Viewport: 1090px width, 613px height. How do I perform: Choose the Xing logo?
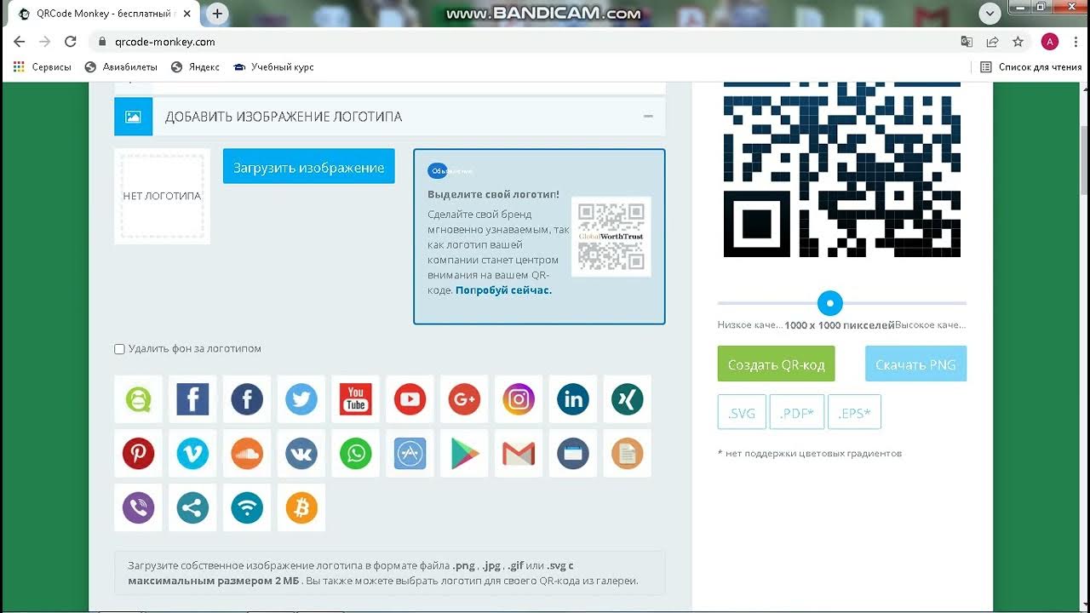pyautogui.click(x=628, y=399)
